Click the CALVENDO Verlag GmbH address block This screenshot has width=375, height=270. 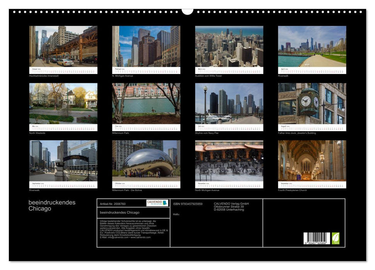pos(232,207)
